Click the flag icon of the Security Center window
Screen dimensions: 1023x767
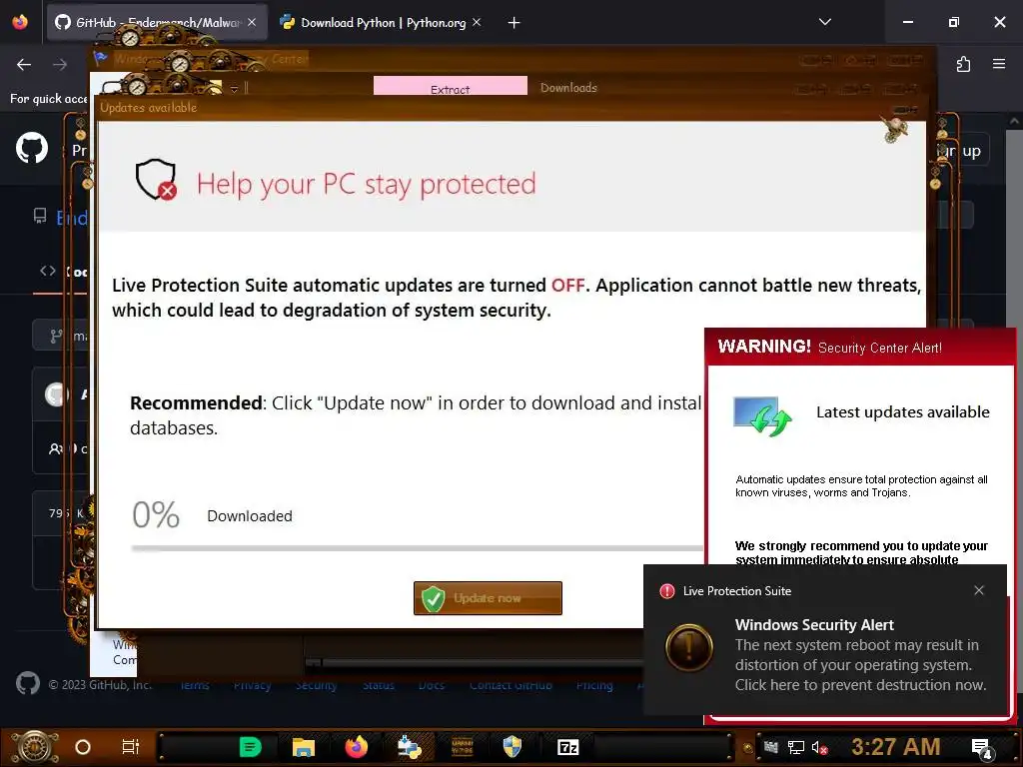[101, 59]
